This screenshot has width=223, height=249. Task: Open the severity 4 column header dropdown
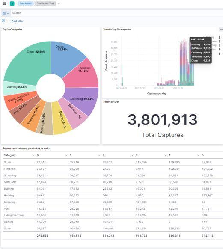(198, 155)
